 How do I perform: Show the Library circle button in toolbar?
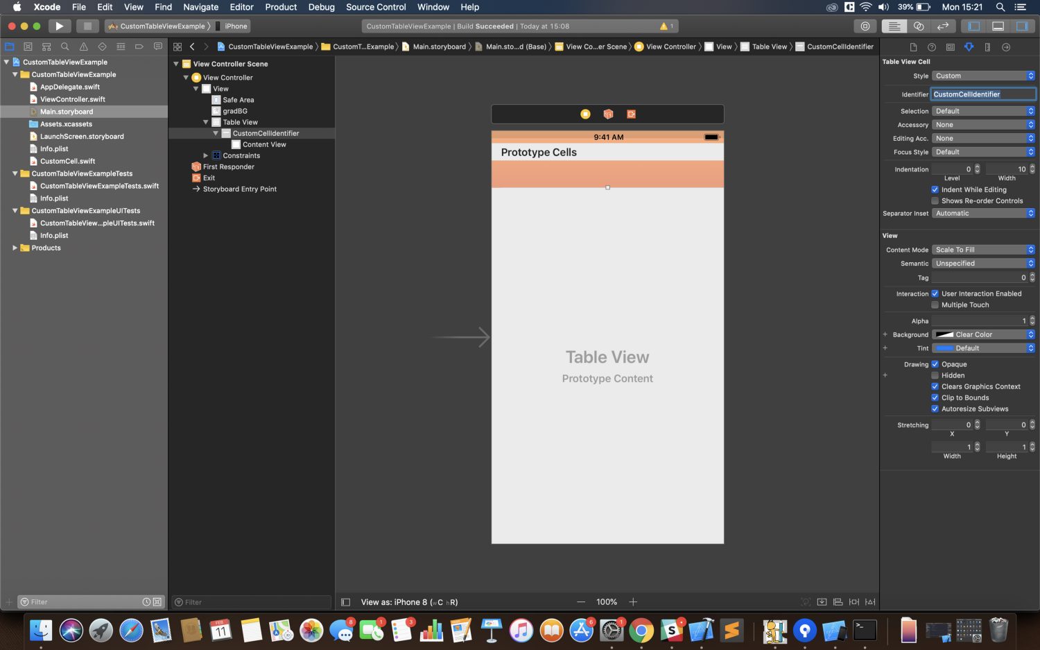865,26
